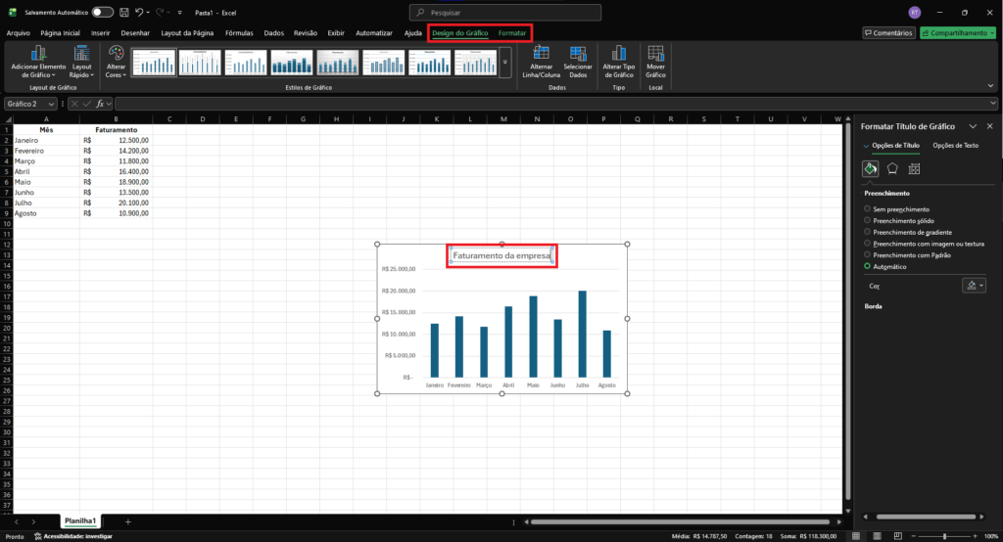Select Fill & Line paint bucket icon

click(870, 168)
